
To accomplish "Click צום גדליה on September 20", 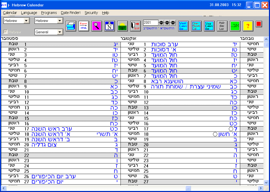I will 44,144.
